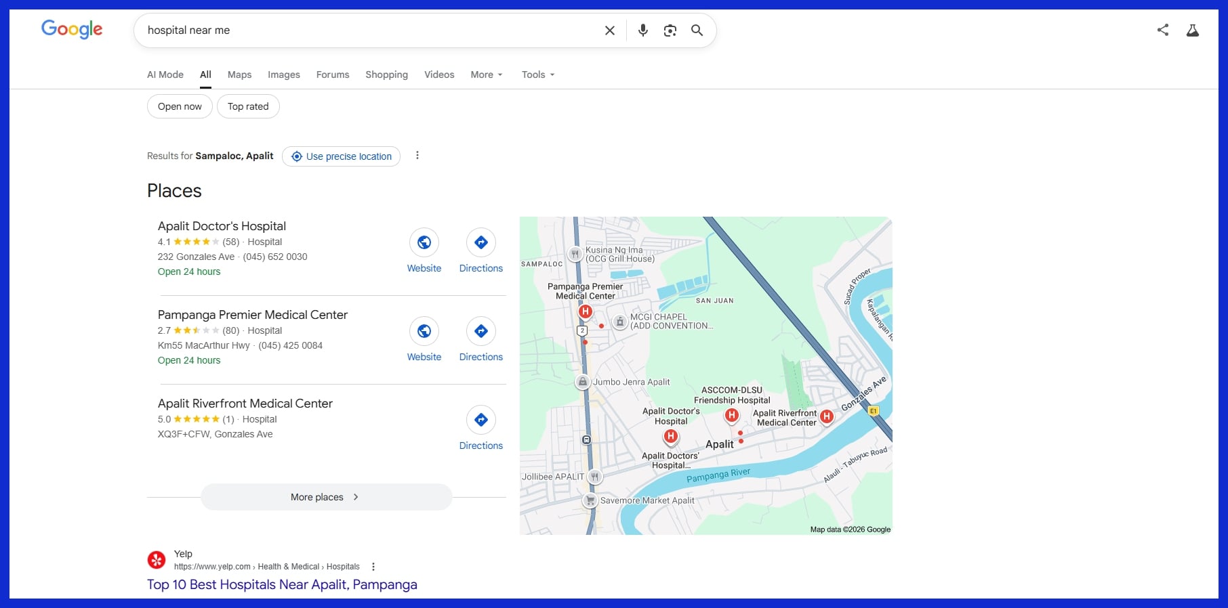Image resolution: width=1228 pixels, height=608 pixels.
Task: Get directions to Pampanga Premier Medical Center
Action: (480, 332)
